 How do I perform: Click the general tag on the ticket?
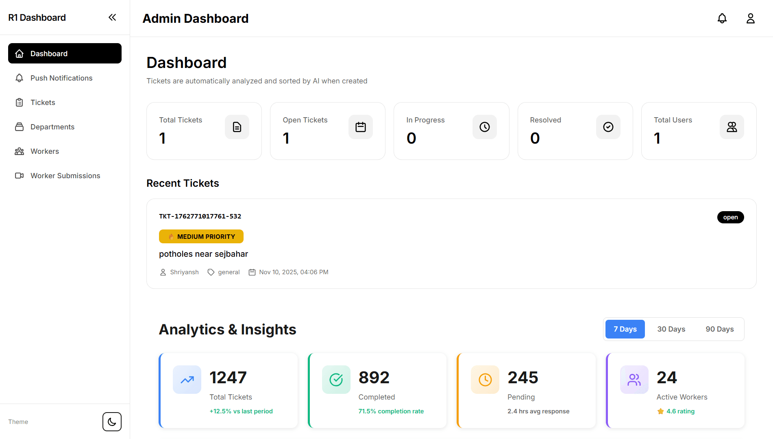click(x=229, y=272)
